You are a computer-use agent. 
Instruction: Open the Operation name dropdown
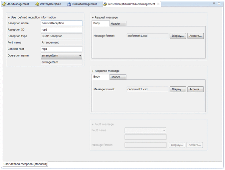80,56
